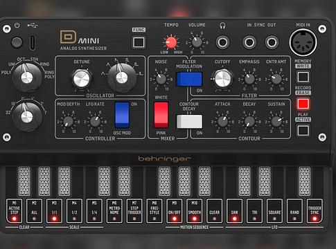Viewport: 336px width, 249px height.
Task: Adjust the Volume knob
Action: 197,42
